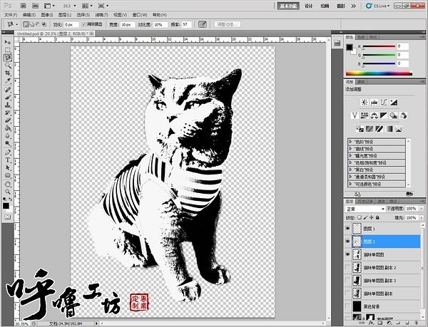Select the Rectangular Marquee tool

pos(8,50)
